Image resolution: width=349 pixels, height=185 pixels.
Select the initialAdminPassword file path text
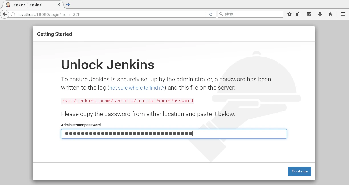127,101
